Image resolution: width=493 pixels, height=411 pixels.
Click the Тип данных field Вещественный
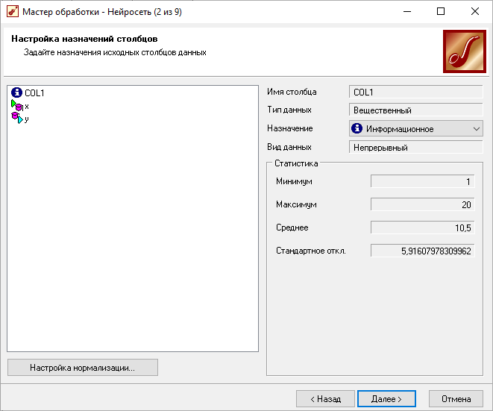point(415,110)
